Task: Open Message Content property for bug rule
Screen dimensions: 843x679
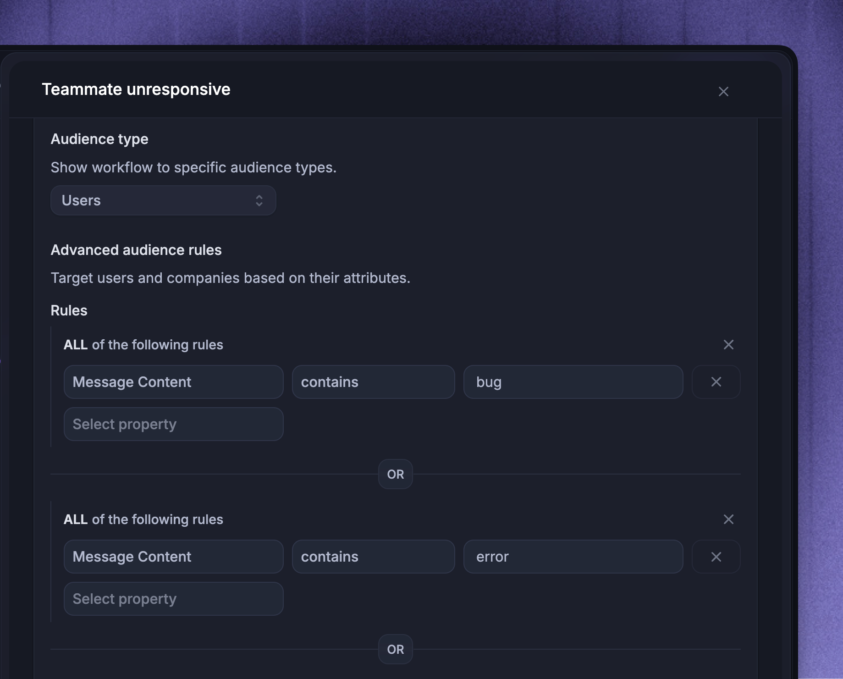Action: click(x=174, y=382)
